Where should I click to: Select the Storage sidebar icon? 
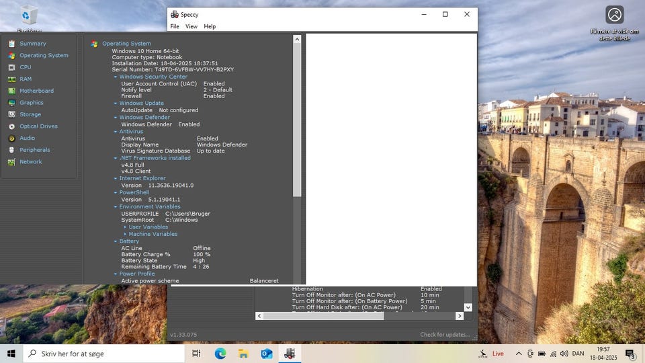click(11, 115)
